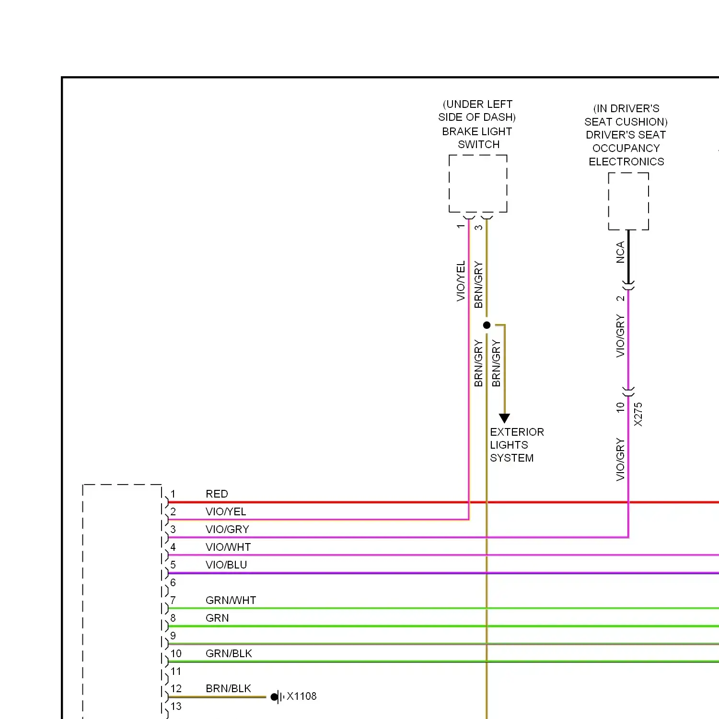This screenshot has height=719, width=719.
Task: Click pin number 9 on the connector
Action: click(x=173, y=636)
